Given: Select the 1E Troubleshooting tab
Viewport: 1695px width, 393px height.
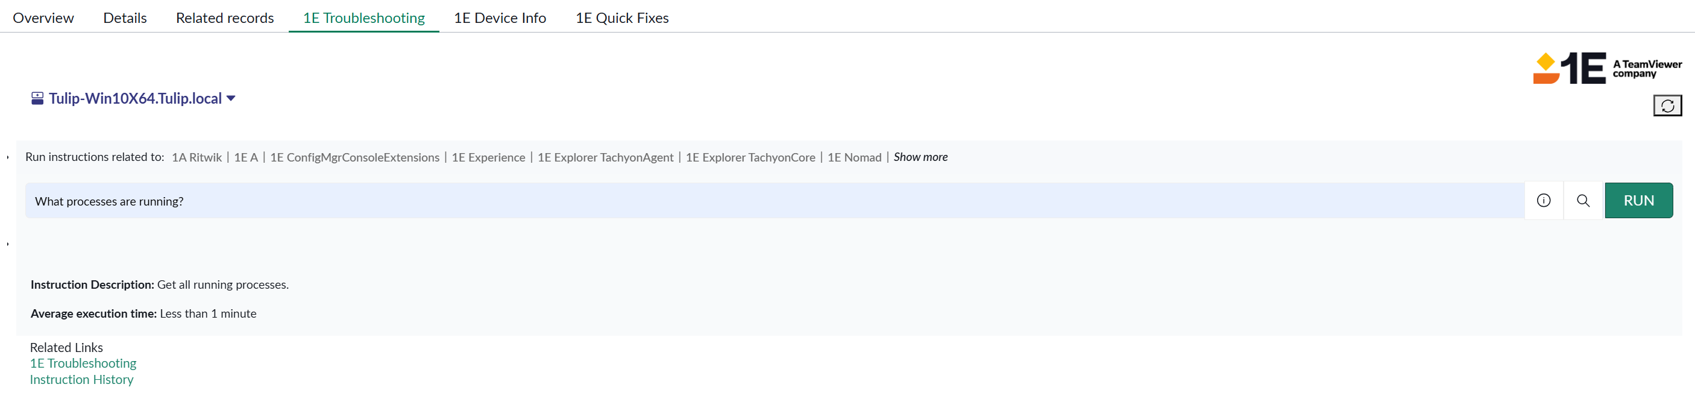Looking at the screenshot, I should 363,17.
